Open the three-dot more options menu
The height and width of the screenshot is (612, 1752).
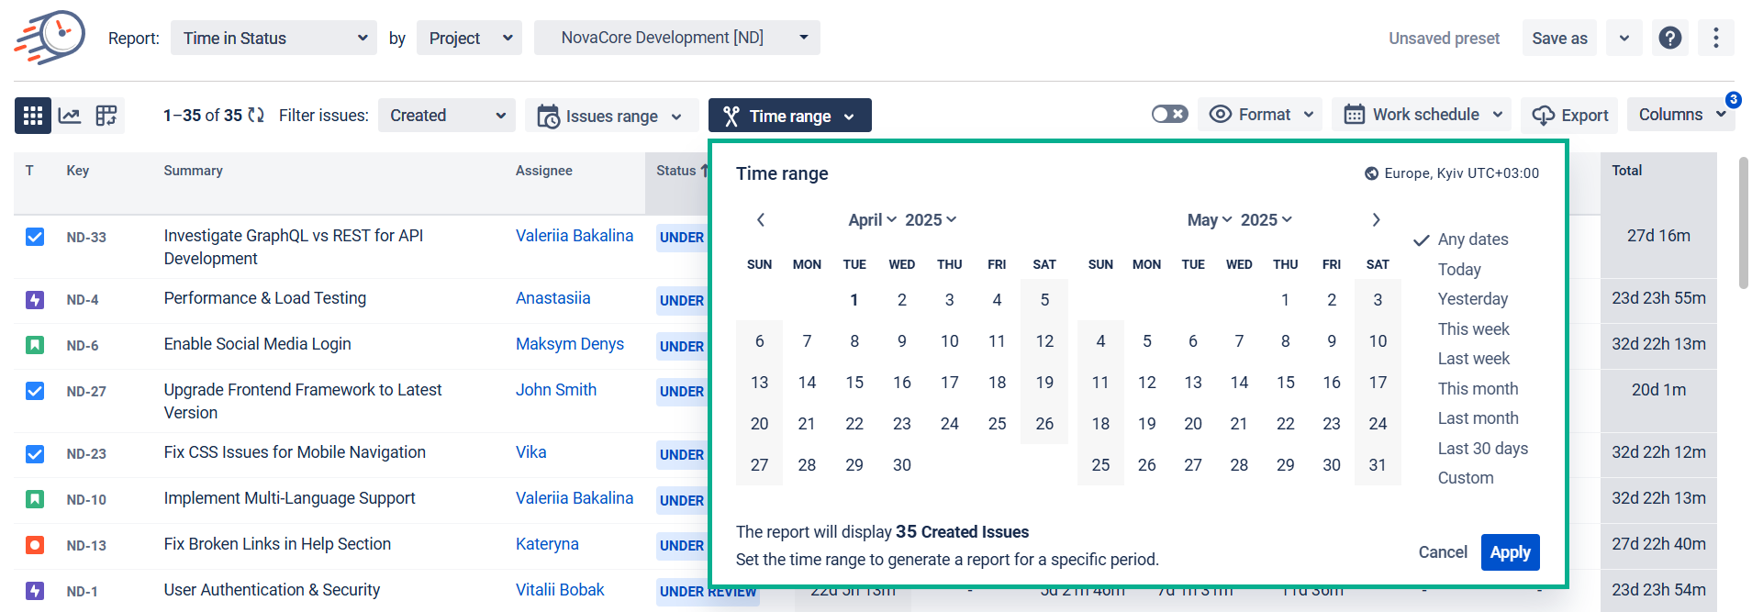pos(1715,38)
